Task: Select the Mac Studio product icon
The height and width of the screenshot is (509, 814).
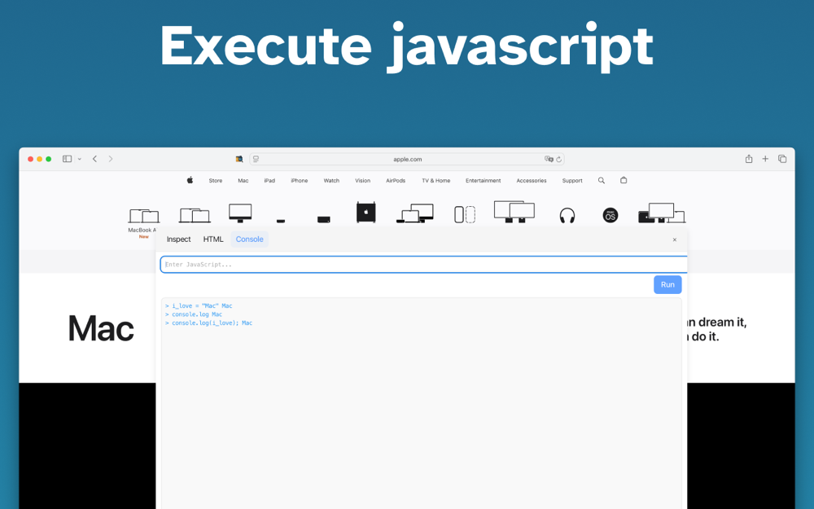Action: click(x=323, y=220)
